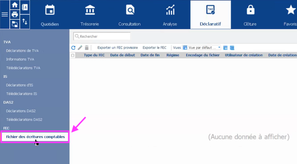
Task: Select the Déclaratif tab
Action: [211, 15]
